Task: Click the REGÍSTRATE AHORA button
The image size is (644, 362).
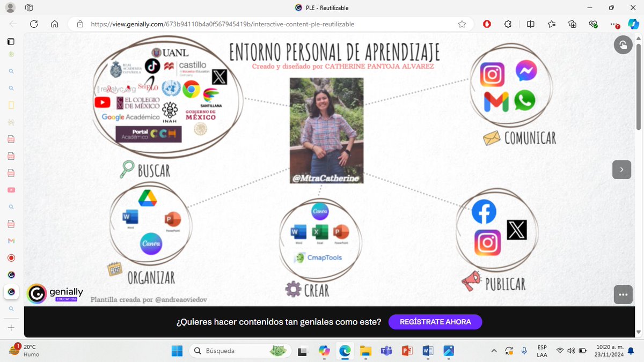Action: click(435, 322)
